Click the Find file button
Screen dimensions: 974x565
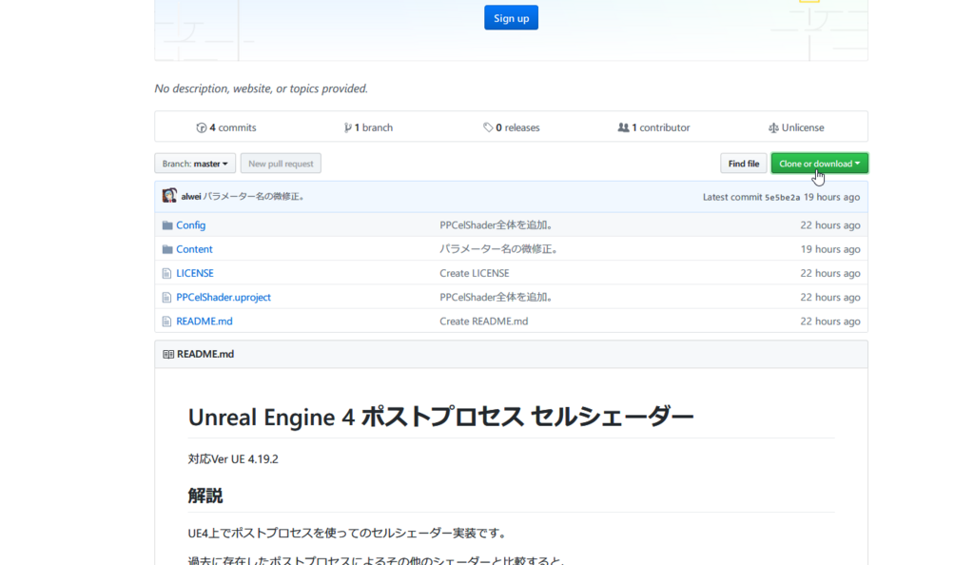click(x=744, y=164)
